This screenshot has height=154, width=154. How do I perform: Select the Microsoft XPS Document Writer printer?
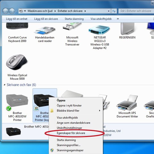[x=127, y=107]
